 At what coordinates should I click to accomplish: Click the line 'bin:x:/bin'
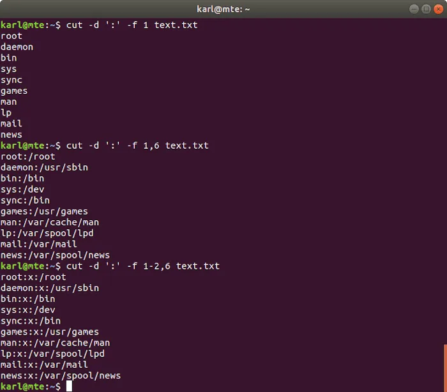(x=28, y=299)
